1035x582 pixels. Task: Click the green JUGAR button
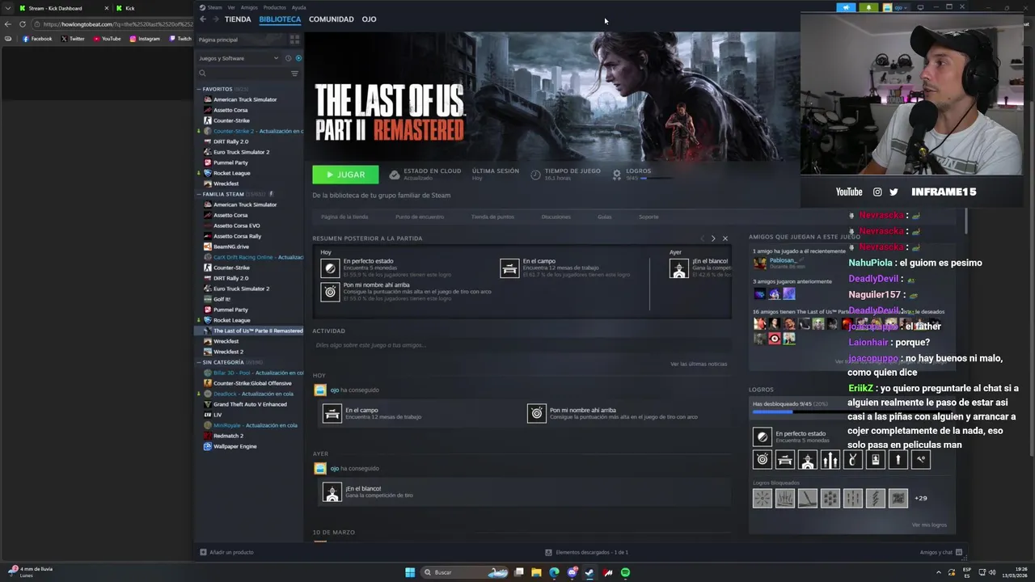tap(345, 175)
